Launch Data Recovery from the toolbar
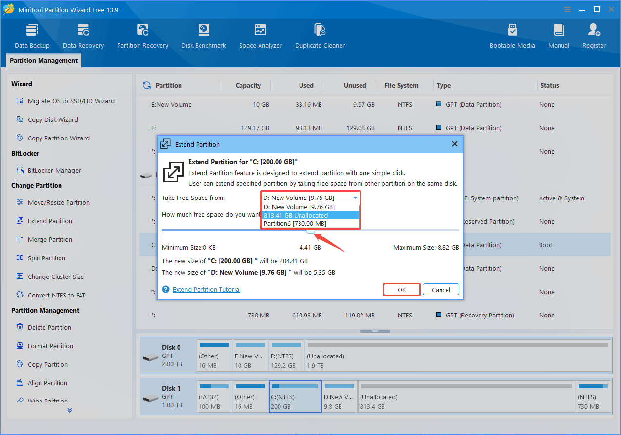The image size is (621, 435). coord(83,36)
